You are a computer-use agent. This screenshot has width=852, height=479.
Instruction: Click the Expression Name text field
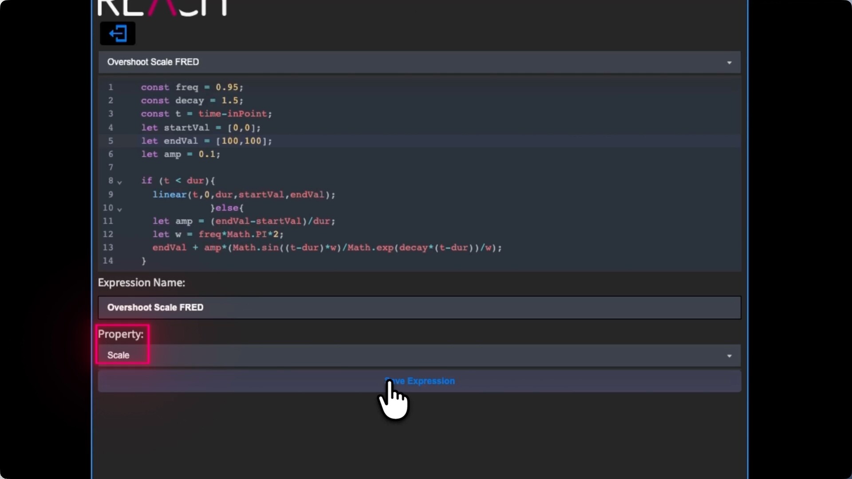coord(419,308)
